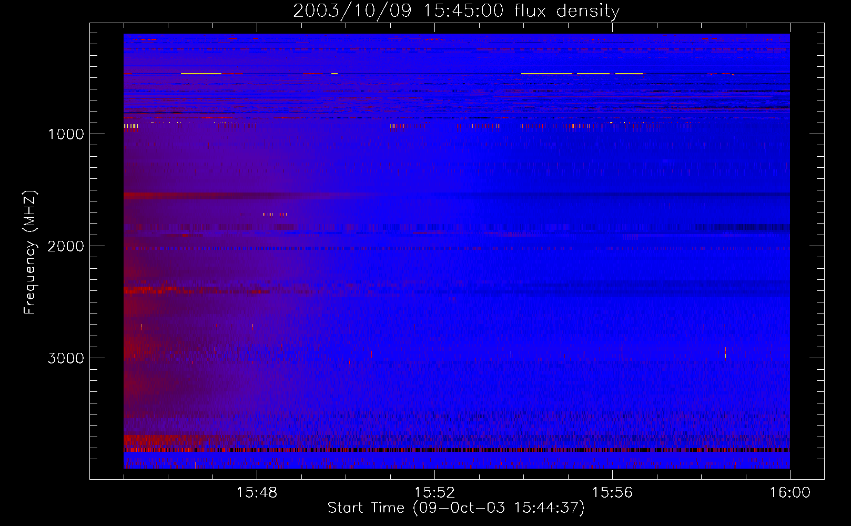This screenshot has height=526, width=851.
Task: Click the "Frequency (MHZ)" y-axis label
Action: 30,252
